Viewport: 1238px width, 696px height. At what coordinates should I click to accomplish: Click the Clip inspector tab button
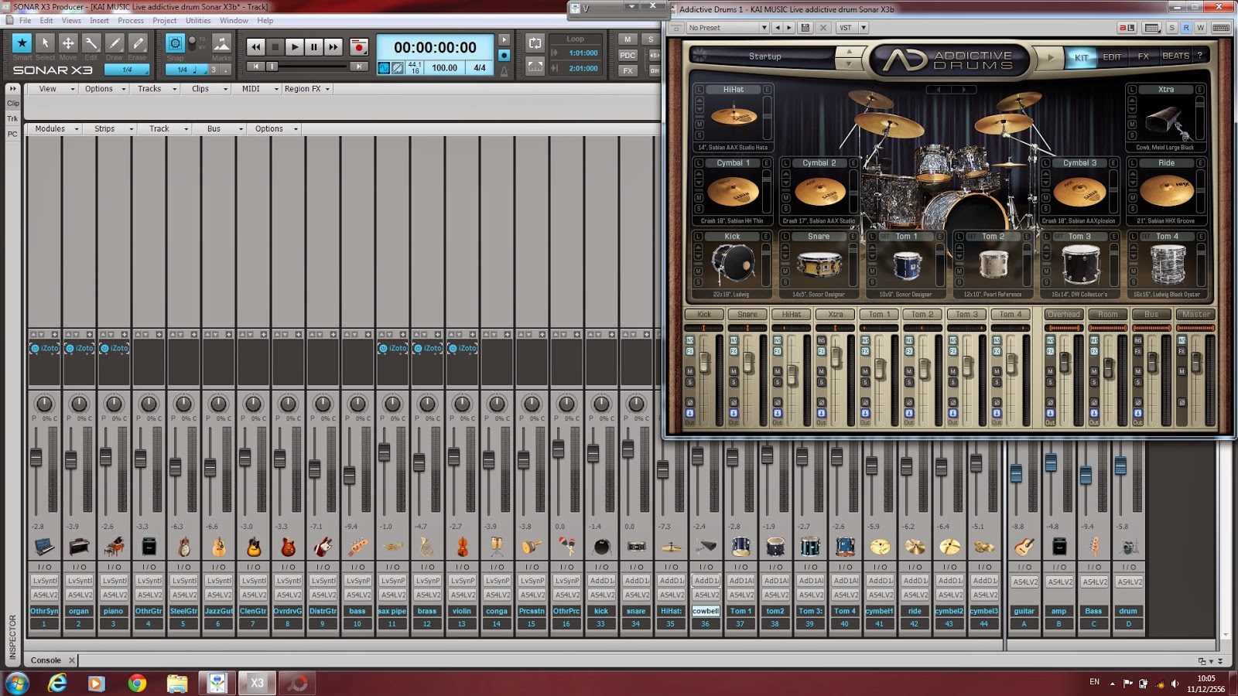pos(13,104)
